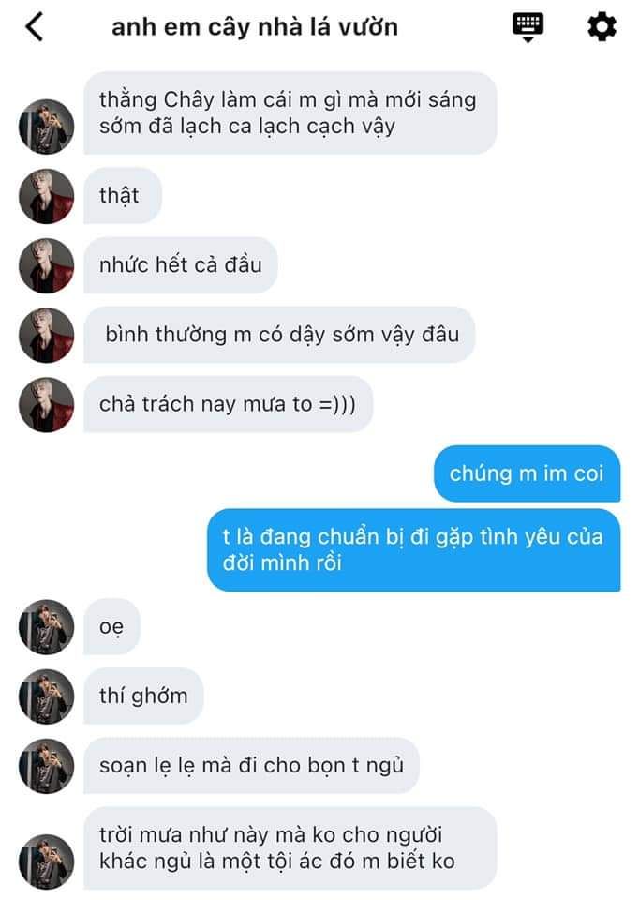Image resolution: width=639 pixels, height=900 pixels.
Task: Select the blue 'chúng m im coi' bubble
Action: tap(528, 473)
